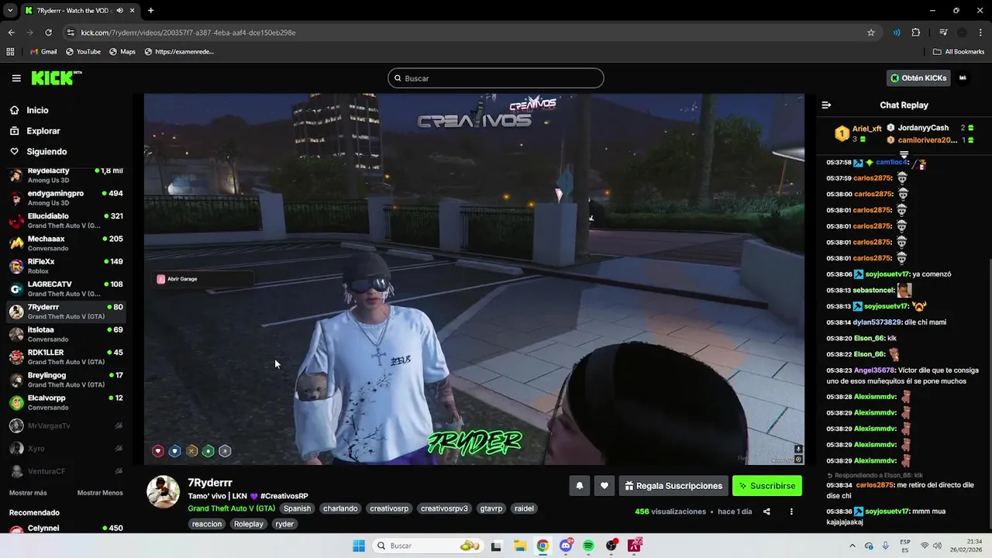
Task: Collapse list with Mostrar Menos
Action: pos(100,493)
